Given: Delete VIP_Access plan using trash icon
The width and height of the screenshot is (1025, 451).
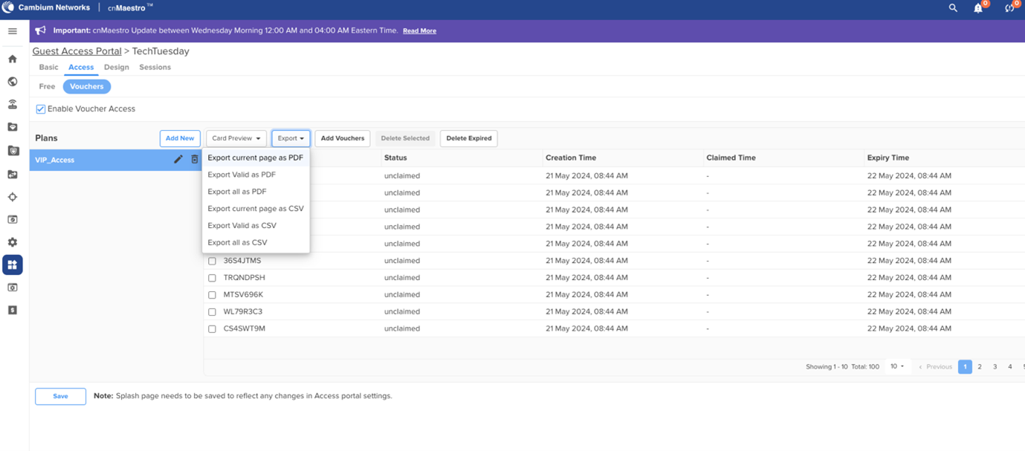Looking at the screenshot, I should (195, 160).
